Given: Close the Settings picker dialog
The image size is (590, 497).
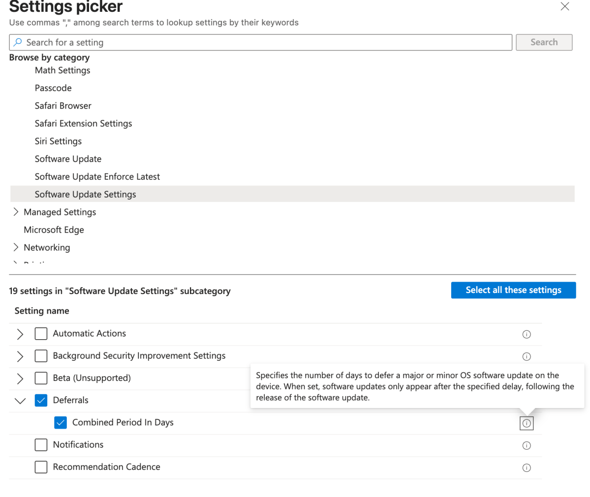Looking at the screenshot, I should click(564, 7).
